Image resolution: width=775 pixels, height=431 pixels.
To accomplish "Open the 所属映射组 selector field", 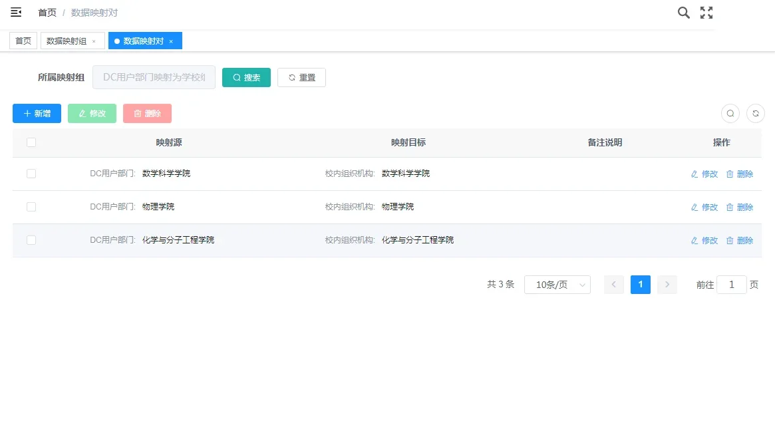I will pos(154,77).
